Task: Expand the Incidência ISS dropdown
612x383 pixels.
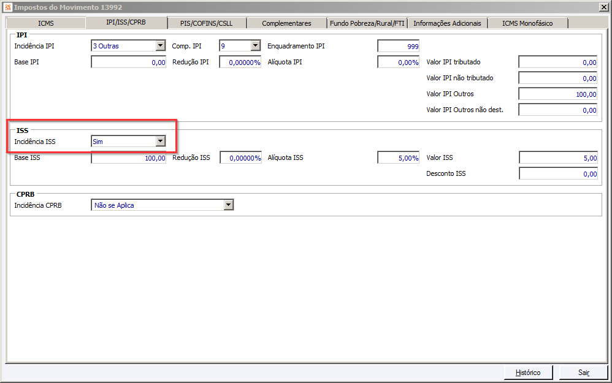Action: click(161, 141)
